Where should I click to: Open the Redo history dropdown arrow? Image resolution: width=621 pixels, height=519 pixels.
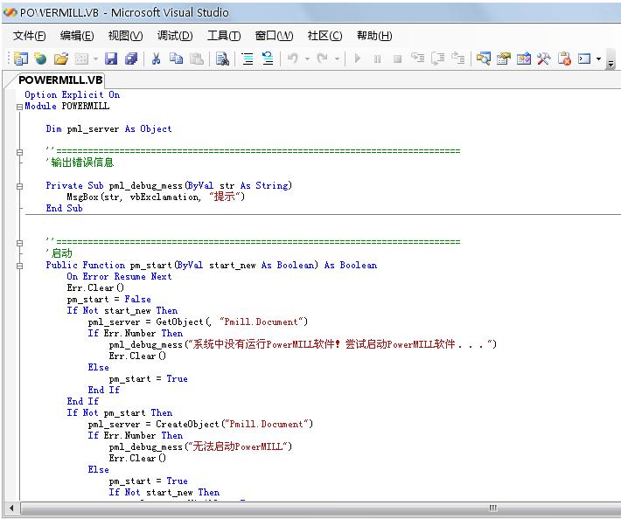[x=337, y=59]
